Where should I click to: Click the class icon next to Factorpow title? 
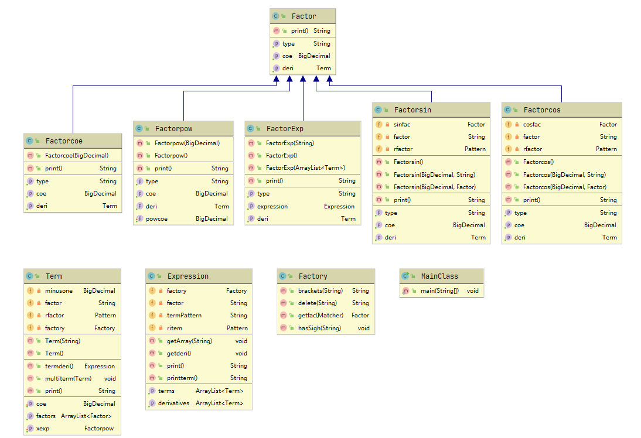pos(139,128)
